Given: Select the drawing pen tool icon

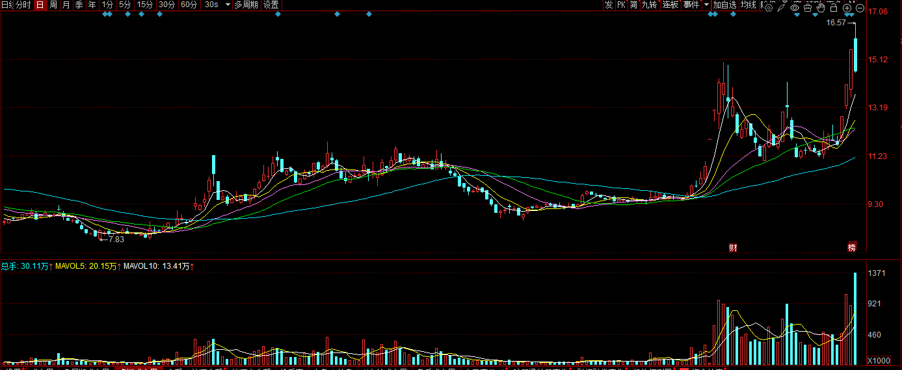Looking at the screenshot, I should pyautogui.click(x=782, y=7).
